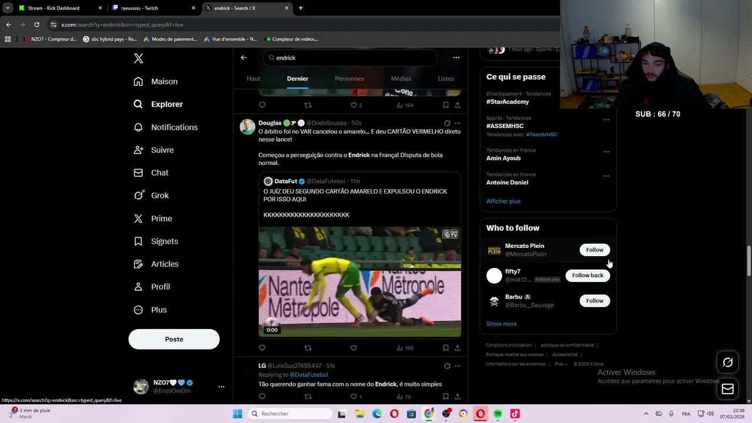The width and height of the screenshot is (752, 423).
Task: Play the DataFut football video
Action: click(x=360, y=282)
